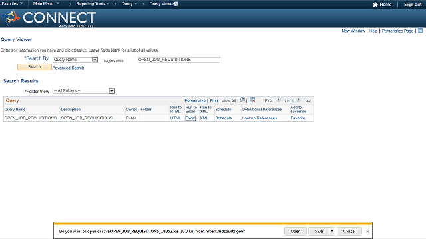
Task: Click the CONNECT Maryland Judiciary logo
Action: (49, 18)
